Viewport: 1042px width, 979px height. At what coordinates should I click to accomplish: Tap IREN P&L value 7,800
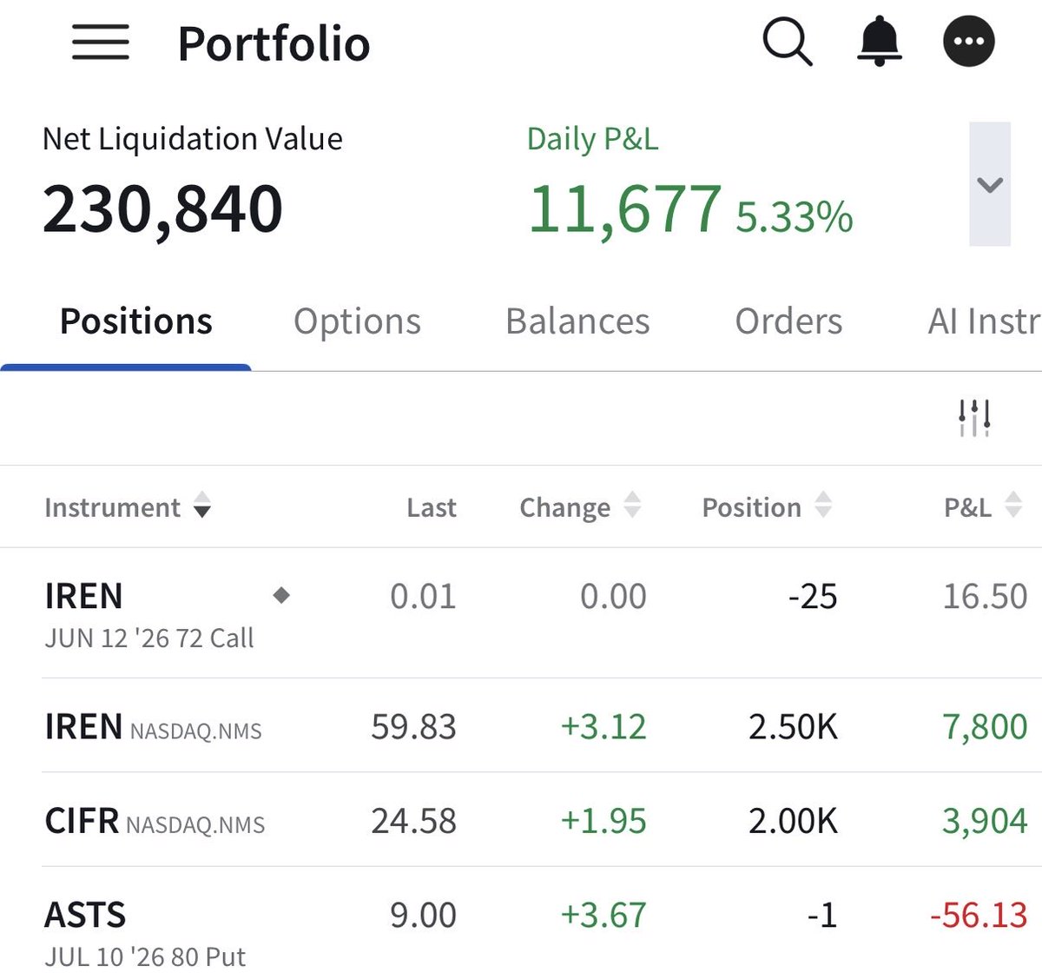pos(985,727)
